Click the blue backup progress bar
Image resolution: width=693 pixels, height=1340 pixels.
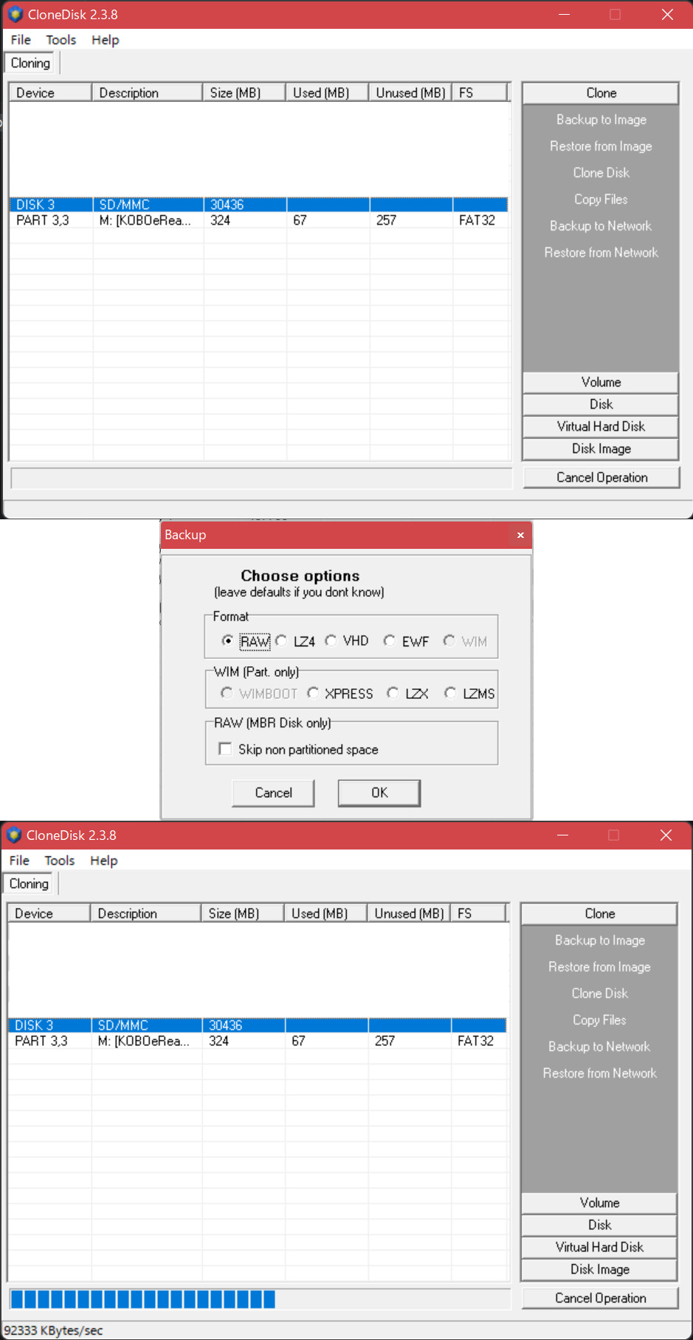(260, 1299)
